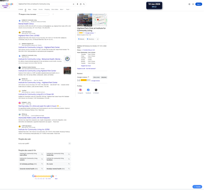The image size is (205, 190).
Task: Switch to AI Mode tab
Action: pos(20,9)
